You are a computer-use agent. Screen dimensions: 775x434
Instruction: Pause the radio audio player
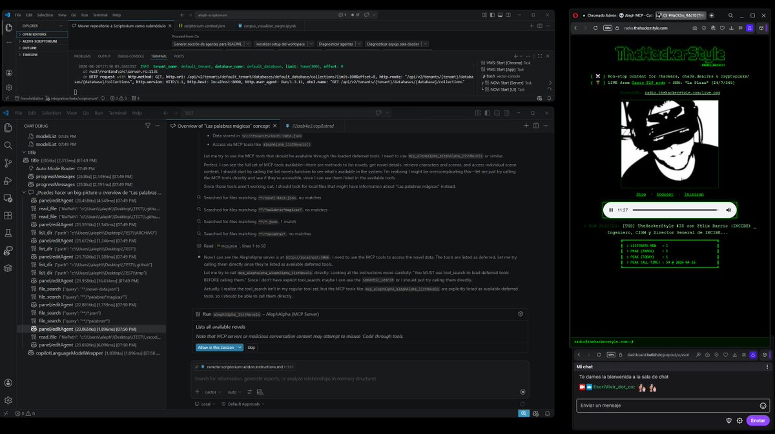click(611, 210)
